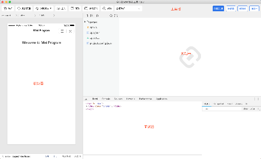Click the search icon above the file tree
The width and height of the screenshot is (261, 159).
111,16
